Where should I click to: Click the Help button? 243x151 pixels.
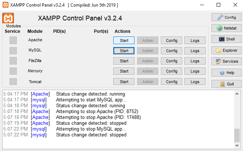click(226, 73)
